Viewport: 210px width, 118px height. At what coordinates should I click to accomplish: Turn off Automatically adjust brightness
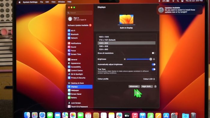[154, 64]
